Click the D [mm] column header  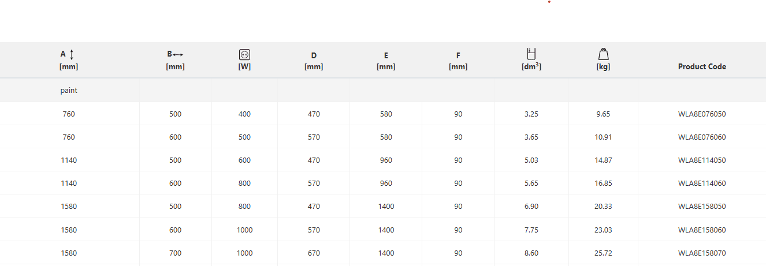coord(314,61)
